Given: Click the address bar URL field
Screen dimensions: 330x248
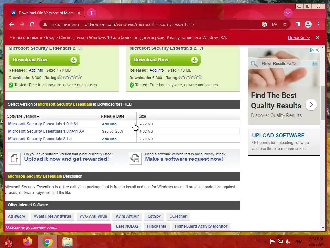Looking at the screenshot, I should pyautogui.click(x=139, y=24).
